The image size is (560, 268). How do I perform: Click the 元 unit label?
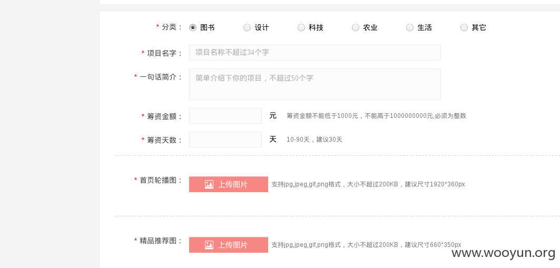[273, 116]
